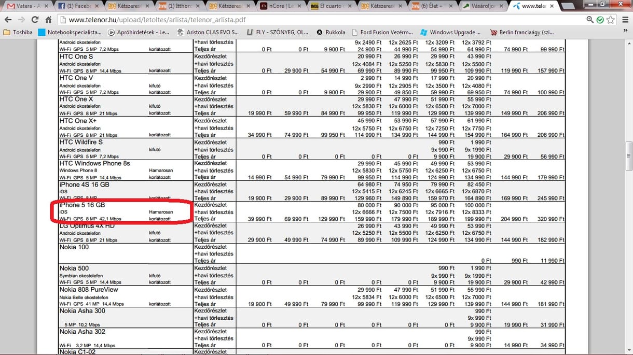The image size is (633, 355).
Task: Click the 'Nokia 100' row title
Action: (x=74, y=247)
